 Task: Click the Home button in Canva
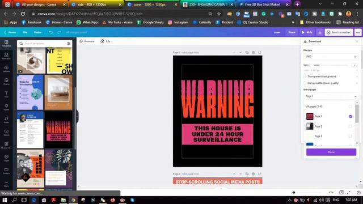[x=10, y=32]
